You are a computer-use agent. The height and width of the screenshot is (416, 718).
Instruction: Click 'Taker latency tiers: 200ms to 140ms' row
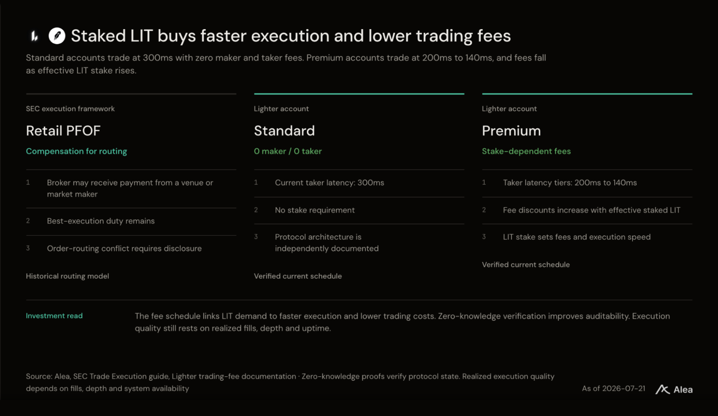(587, 183)
